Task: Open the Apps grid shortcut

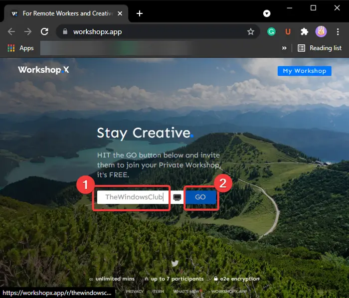Action: pyautogui.click(x=20, y=48)
